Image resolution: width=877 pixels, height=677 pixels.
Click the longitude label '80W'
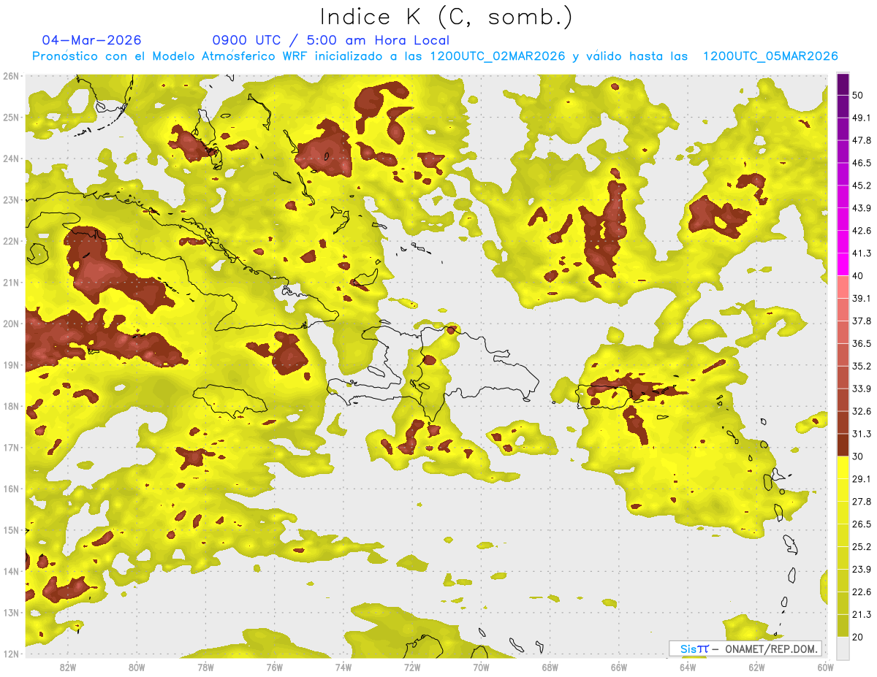click(x=136, y=668)
